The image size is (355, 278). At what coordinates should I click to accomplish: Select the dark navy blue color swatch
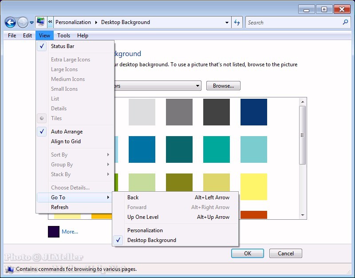[254, 112]
